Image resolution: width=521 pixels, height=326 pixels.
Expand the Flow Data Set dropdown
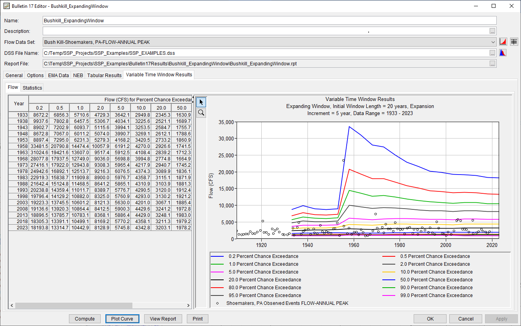click(x=493, y=42)
